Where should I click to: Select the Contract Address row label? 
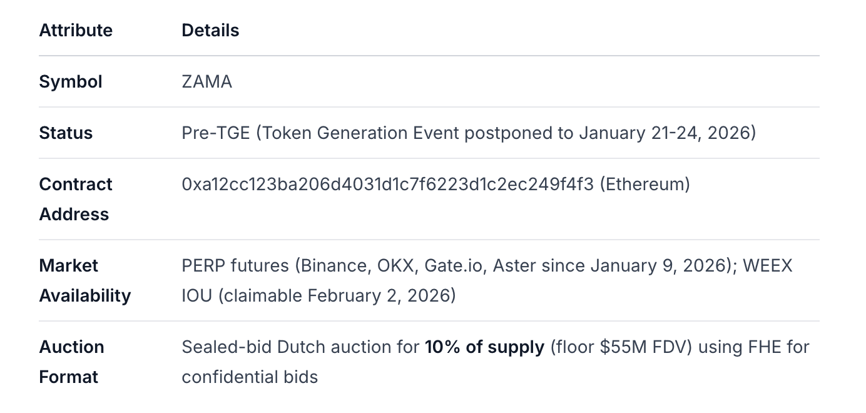[x=76, y=199]
